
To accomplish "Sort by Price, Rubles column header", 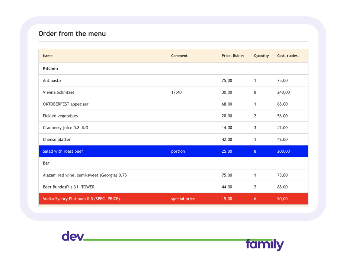I will click(233, 56).
